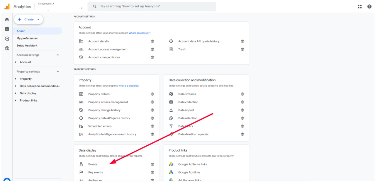Open Data deletion requests setting
Image resolution: width=375 pixels, height=182 pixels.
coord(193,134)
